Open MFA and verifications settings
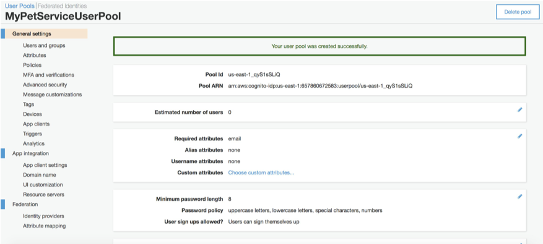The image size is (543, 244). 48,75
